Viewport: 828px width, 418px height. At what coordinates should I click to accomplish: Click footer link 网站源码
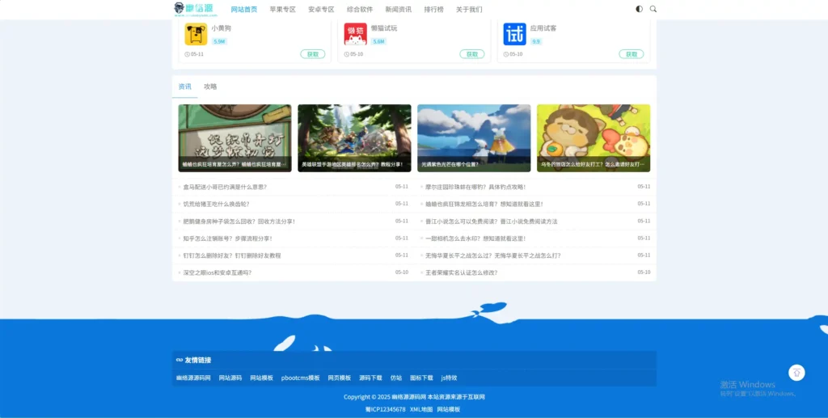point(230,378)
